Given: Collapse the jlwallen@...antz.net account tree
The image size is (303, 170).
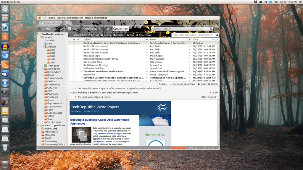Looking at the screenshot, I should [x=38, y=34].
